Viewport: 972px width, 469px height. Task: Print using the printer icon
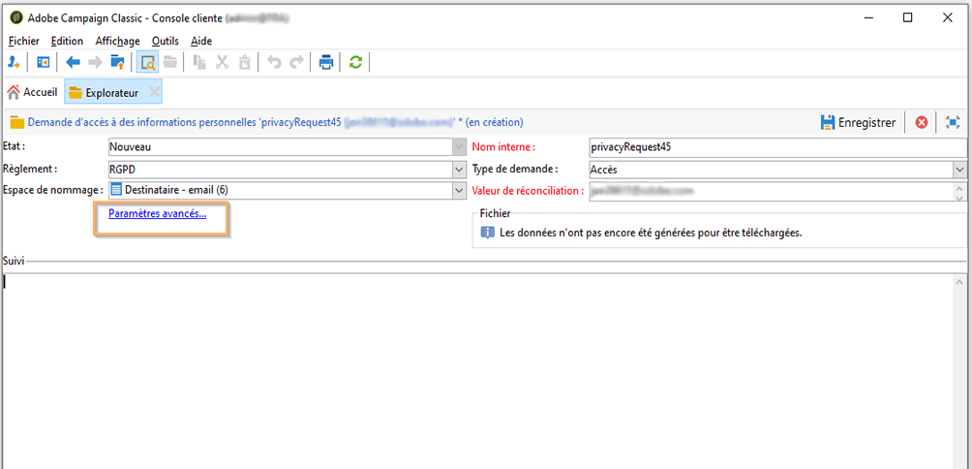click(326, 62)
